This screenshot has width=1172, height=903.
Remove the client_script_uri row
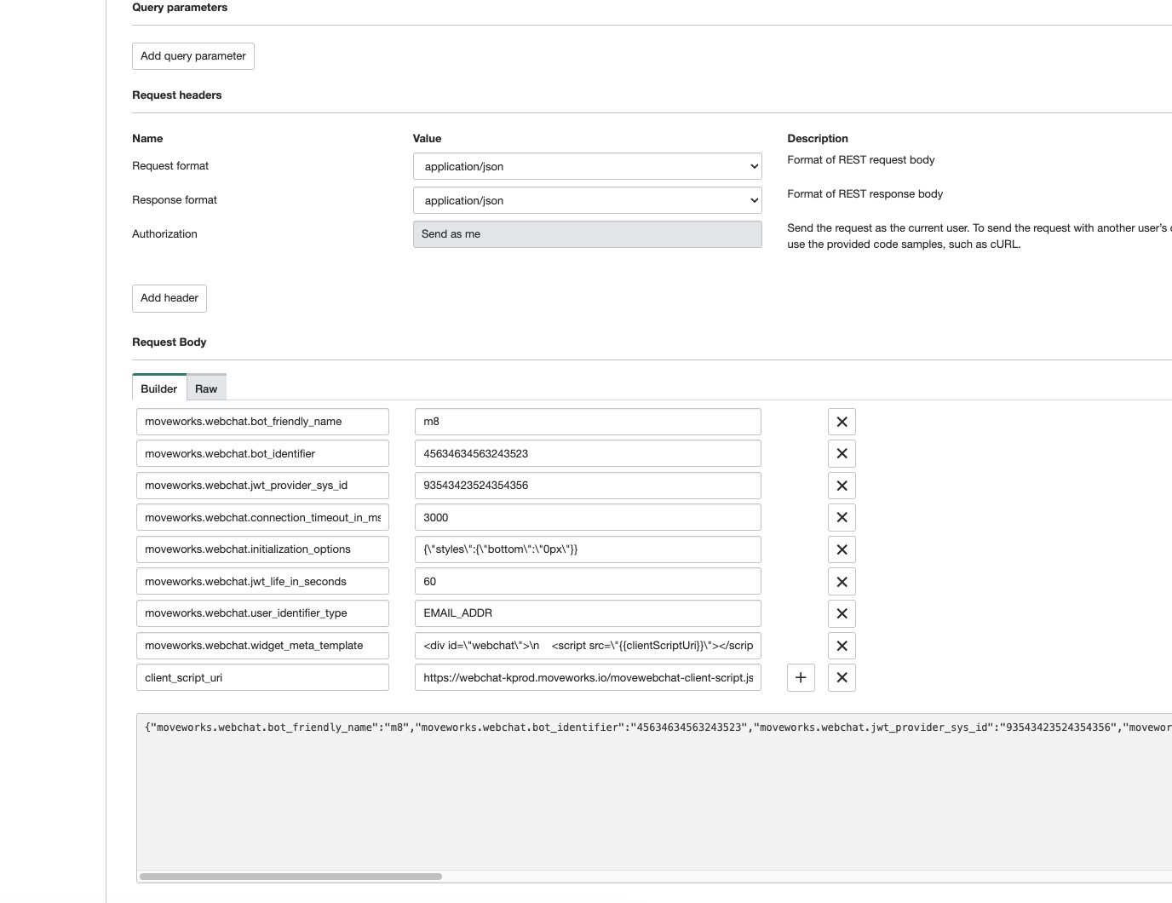[x=842, y=677]
